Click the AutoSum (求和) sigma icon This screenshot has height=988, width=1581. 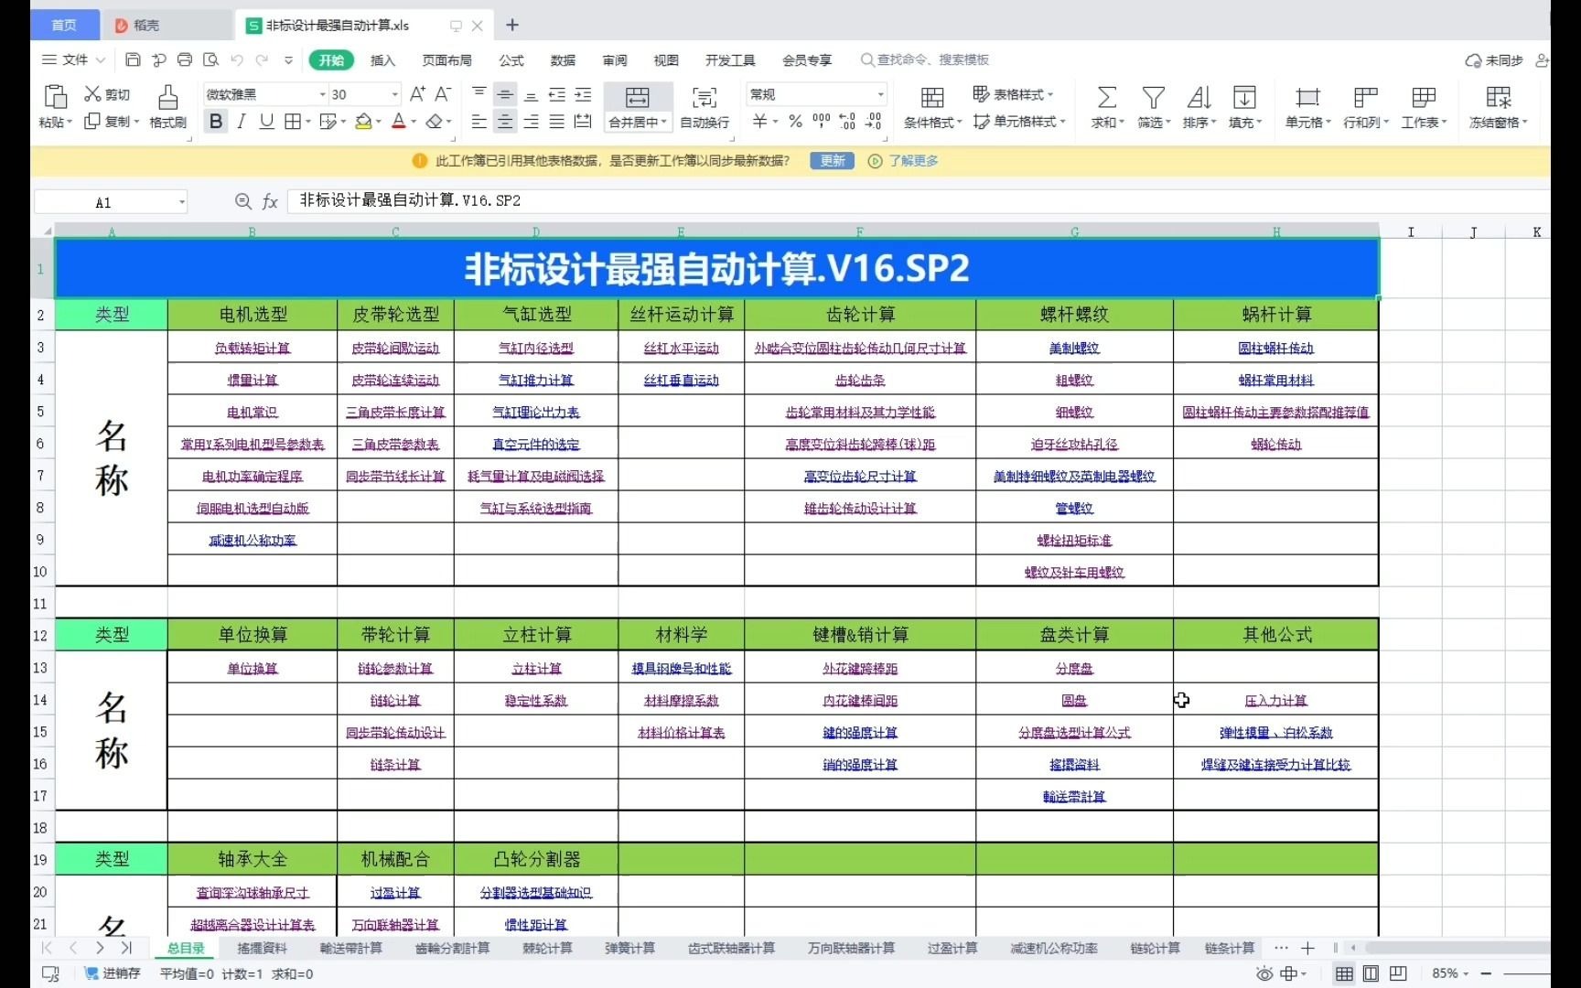tap(1107, 97)
